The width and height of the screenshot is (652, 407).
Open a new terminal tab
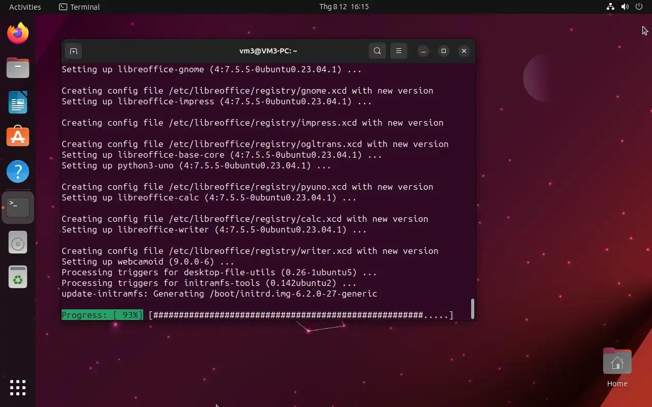[x=73, y=51]
